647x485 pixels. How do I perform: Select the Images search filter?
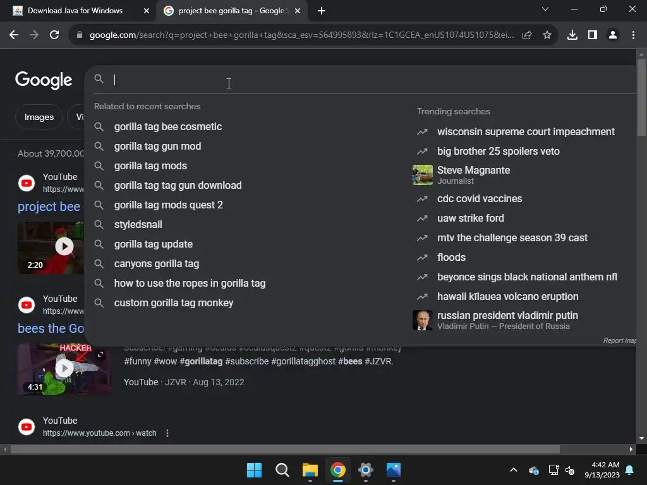click(x=39, y=117)
